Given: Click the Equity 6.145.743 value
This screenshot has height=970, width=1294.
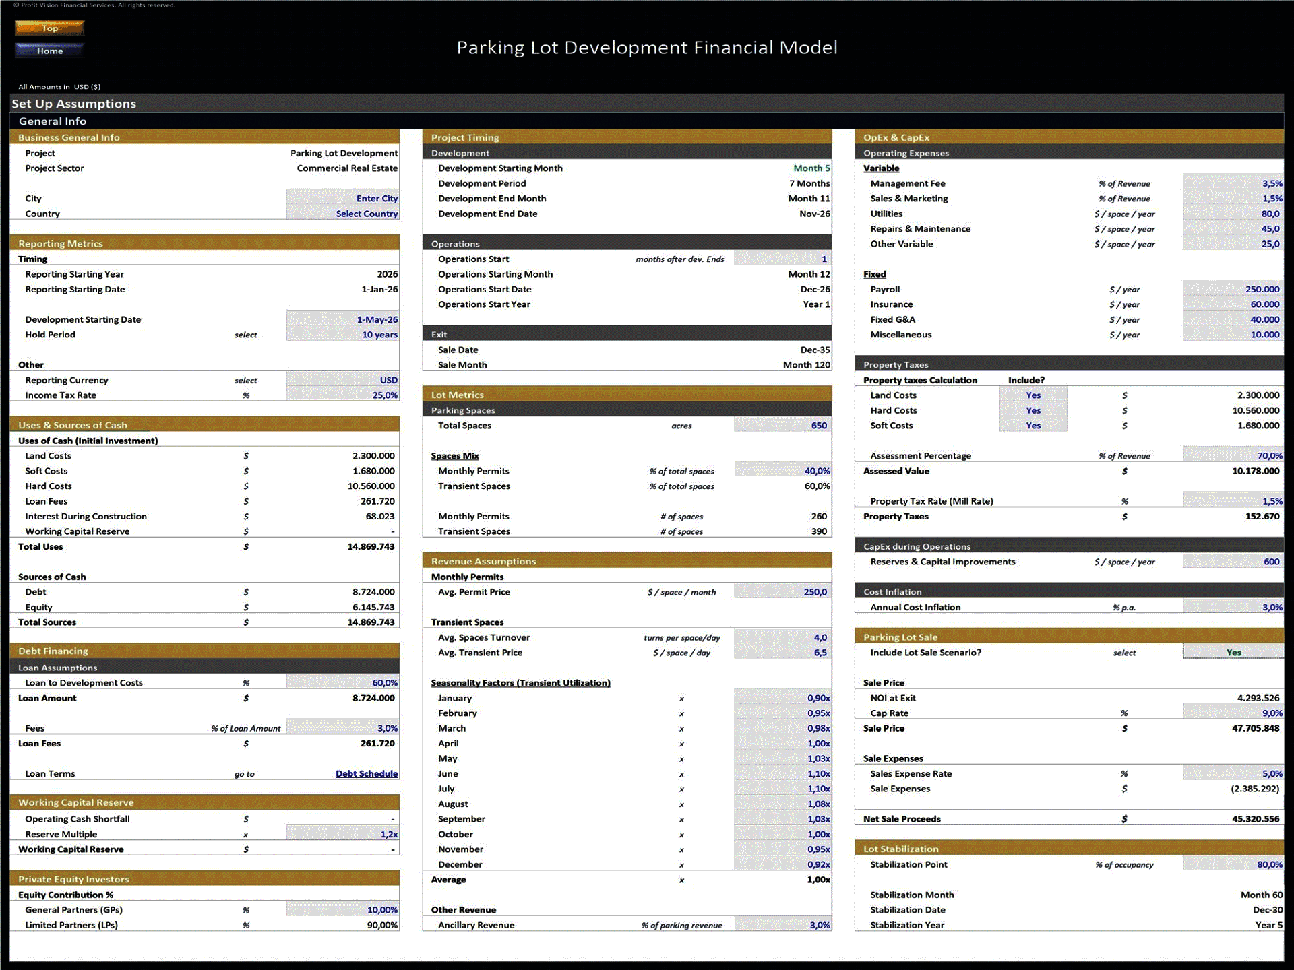Looking at the screenshot, I should tap(373, 607).
